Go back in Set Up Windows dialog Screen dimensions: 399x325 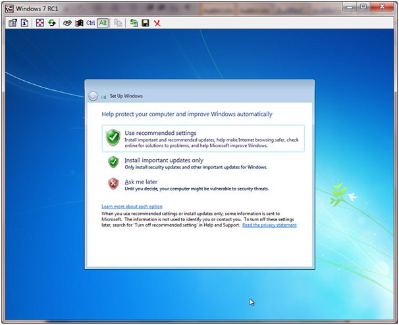93,96
